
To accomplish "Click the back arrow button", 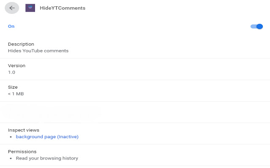I will [12, 8].
